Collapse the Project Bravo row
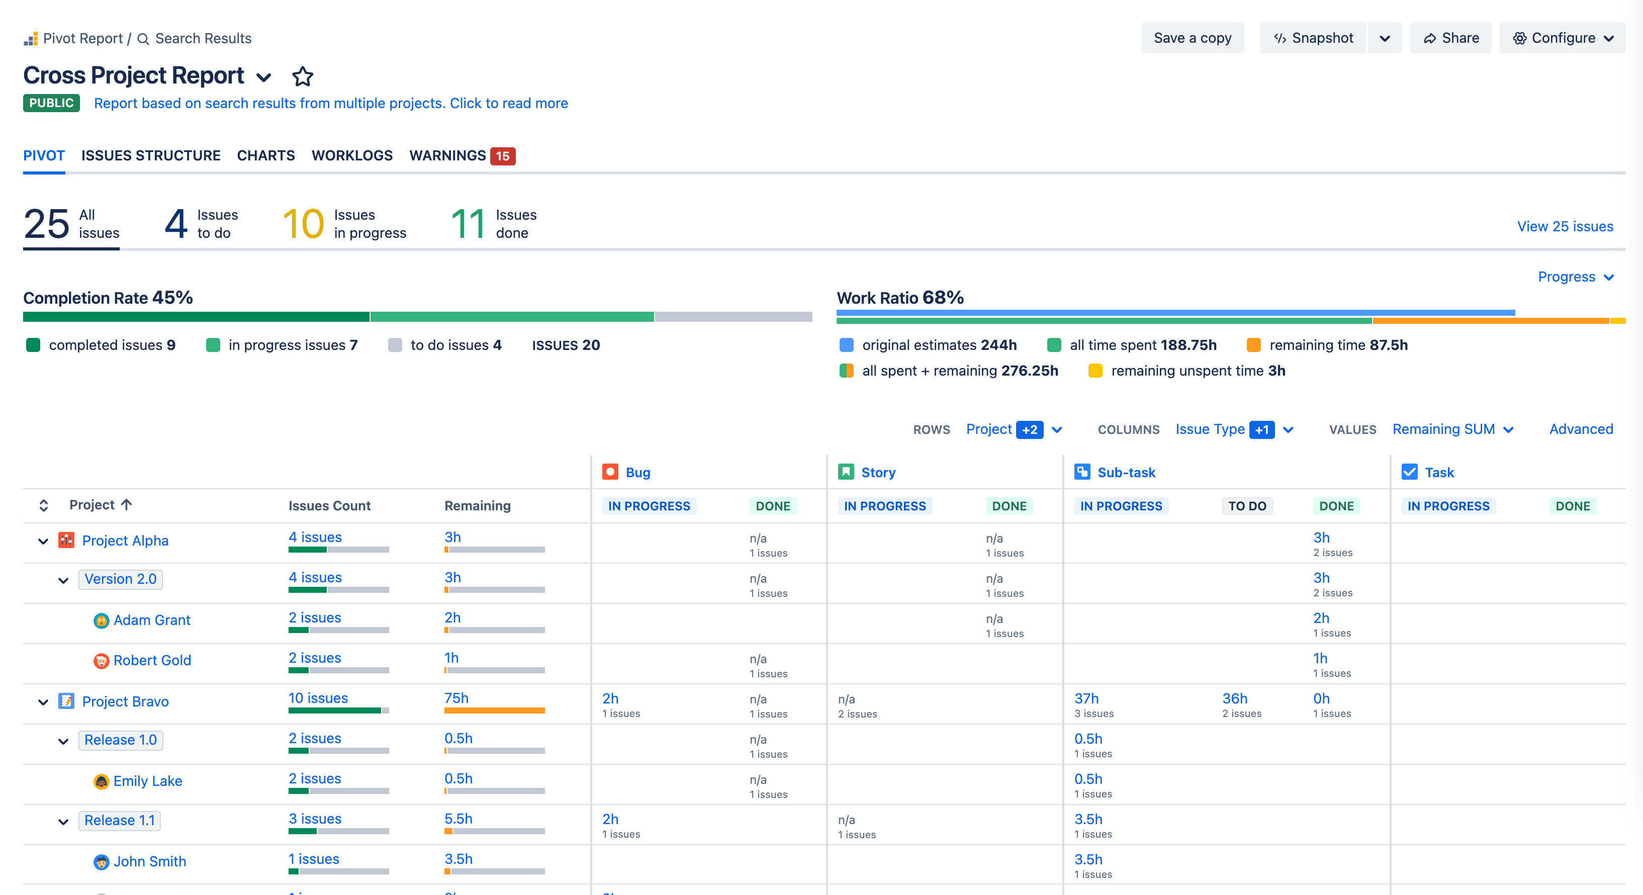This screenshot has width=1643, height=895. (x=42, y=702)
